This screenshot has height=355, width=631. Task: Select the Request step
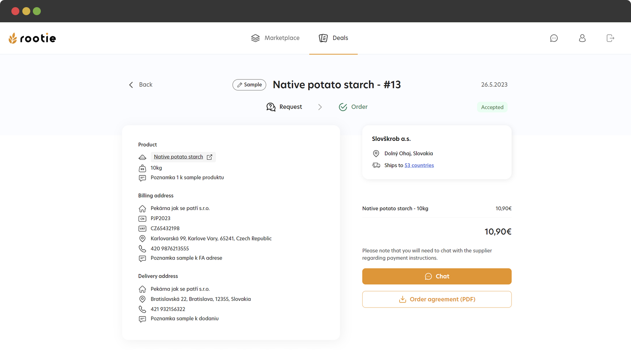click(284, 107)
